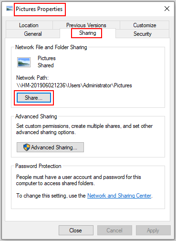Screen dimensions: 176x241
Task: Open the Security tab
Action: [143, 34]
